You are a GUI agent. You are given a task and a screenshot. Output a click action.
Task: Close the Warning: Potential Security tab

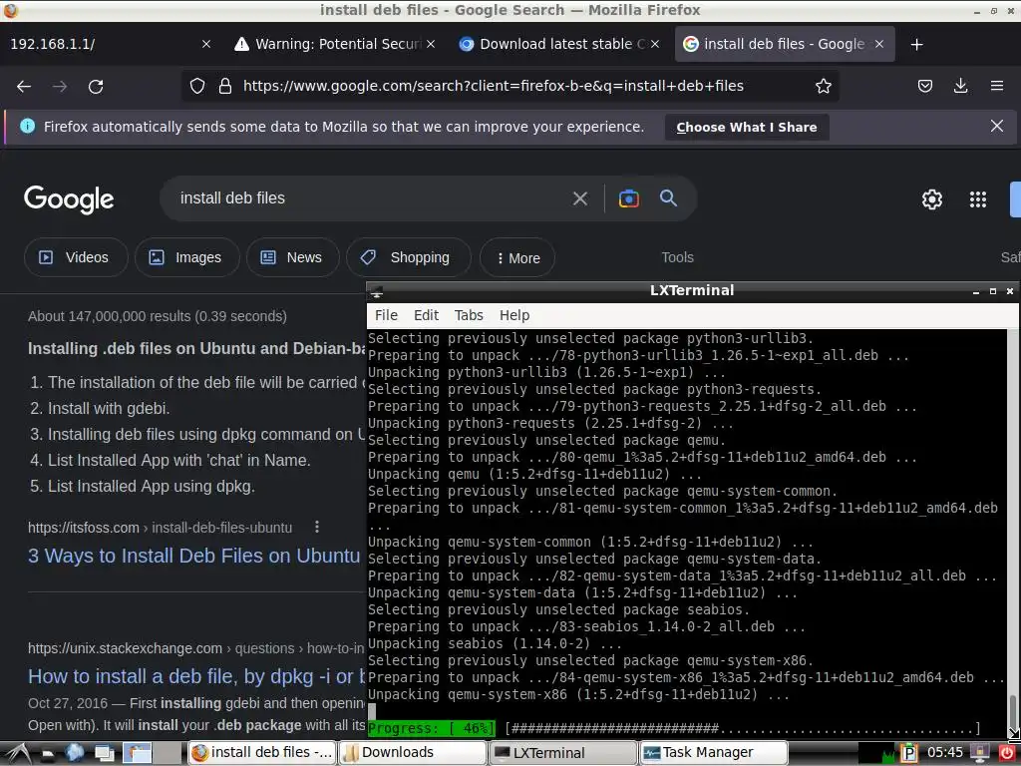point(431,44)
